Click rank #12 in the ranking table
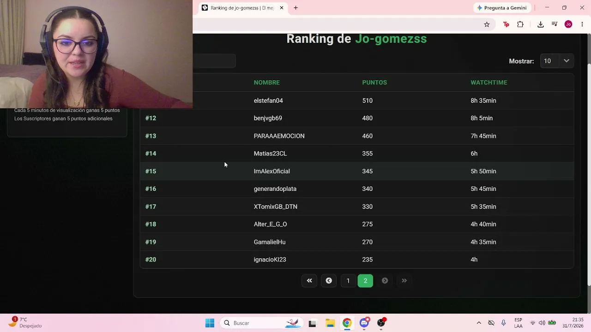The width and height of the screenshot is (591, 332). (x=151, y=118)
